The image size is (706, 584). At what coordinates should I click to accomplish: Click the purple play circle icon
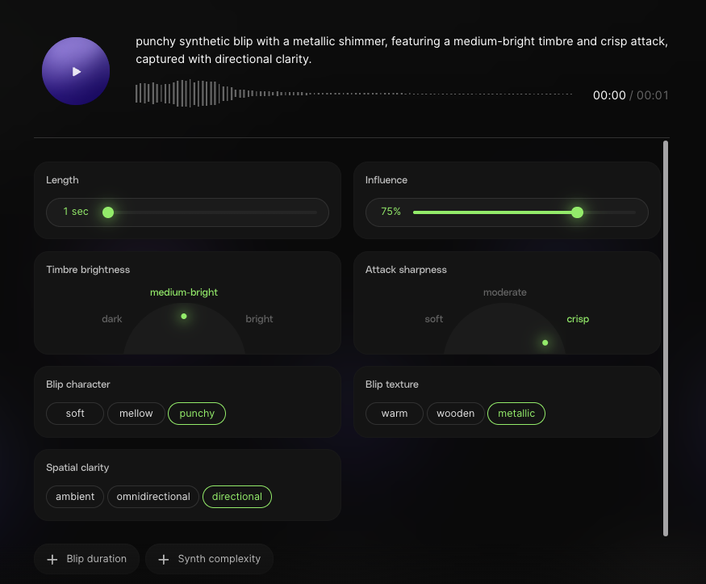(75, 71)
